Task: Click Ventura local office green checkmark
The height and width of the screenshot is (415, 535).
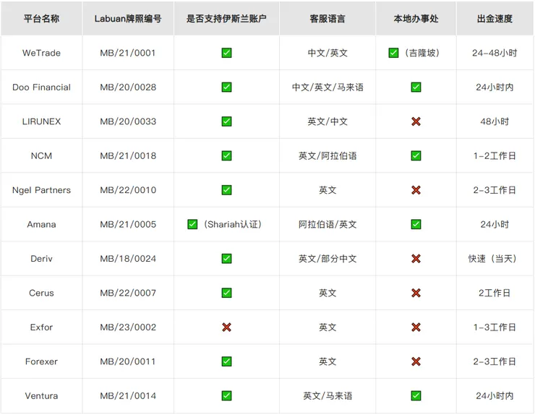Action: tap(416, 396)
